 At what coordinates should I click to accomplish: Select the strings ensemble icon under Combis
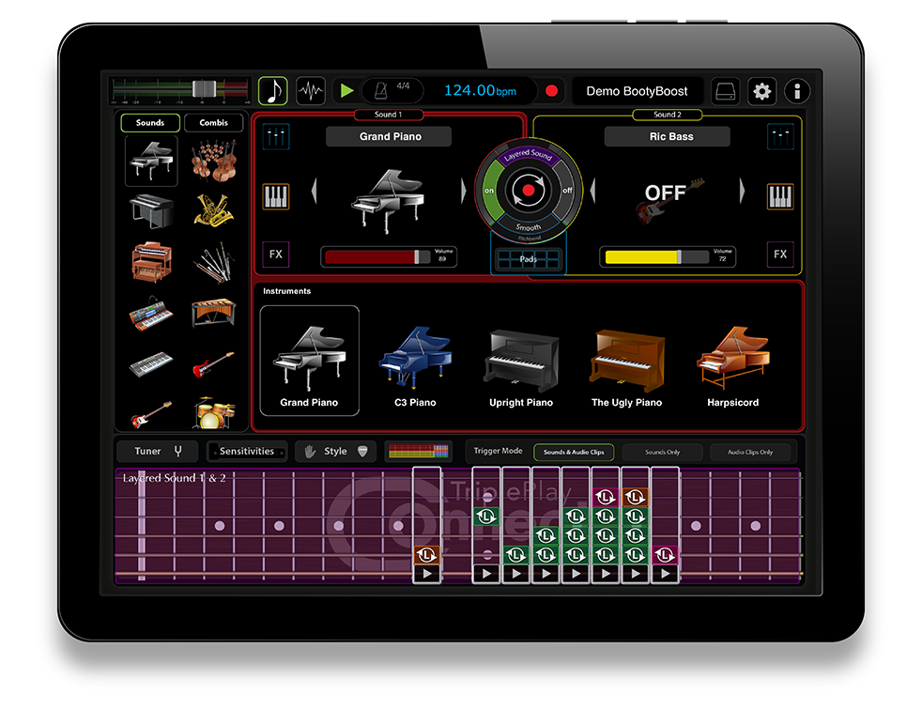213,162
